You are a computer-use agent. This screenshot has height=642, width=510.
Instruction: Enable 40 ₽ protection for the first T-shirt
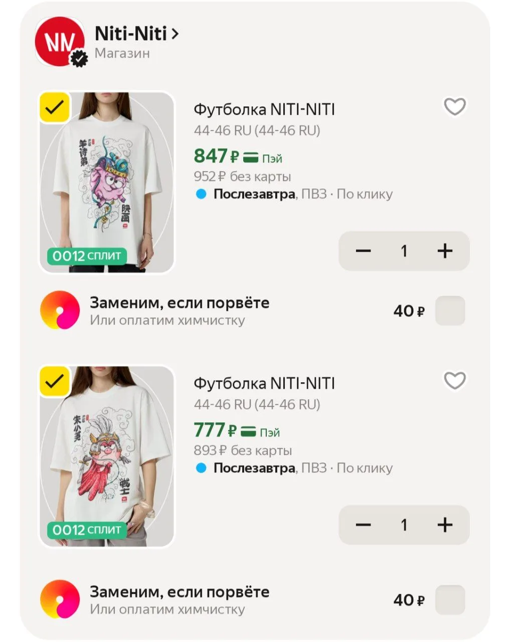click(x=450, y=311)
